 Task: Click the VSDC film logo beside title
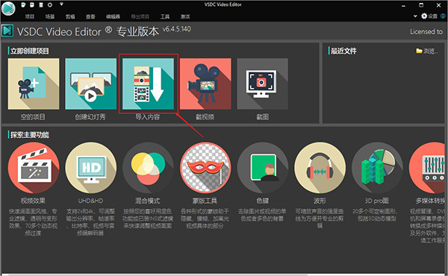pos(7,31)
